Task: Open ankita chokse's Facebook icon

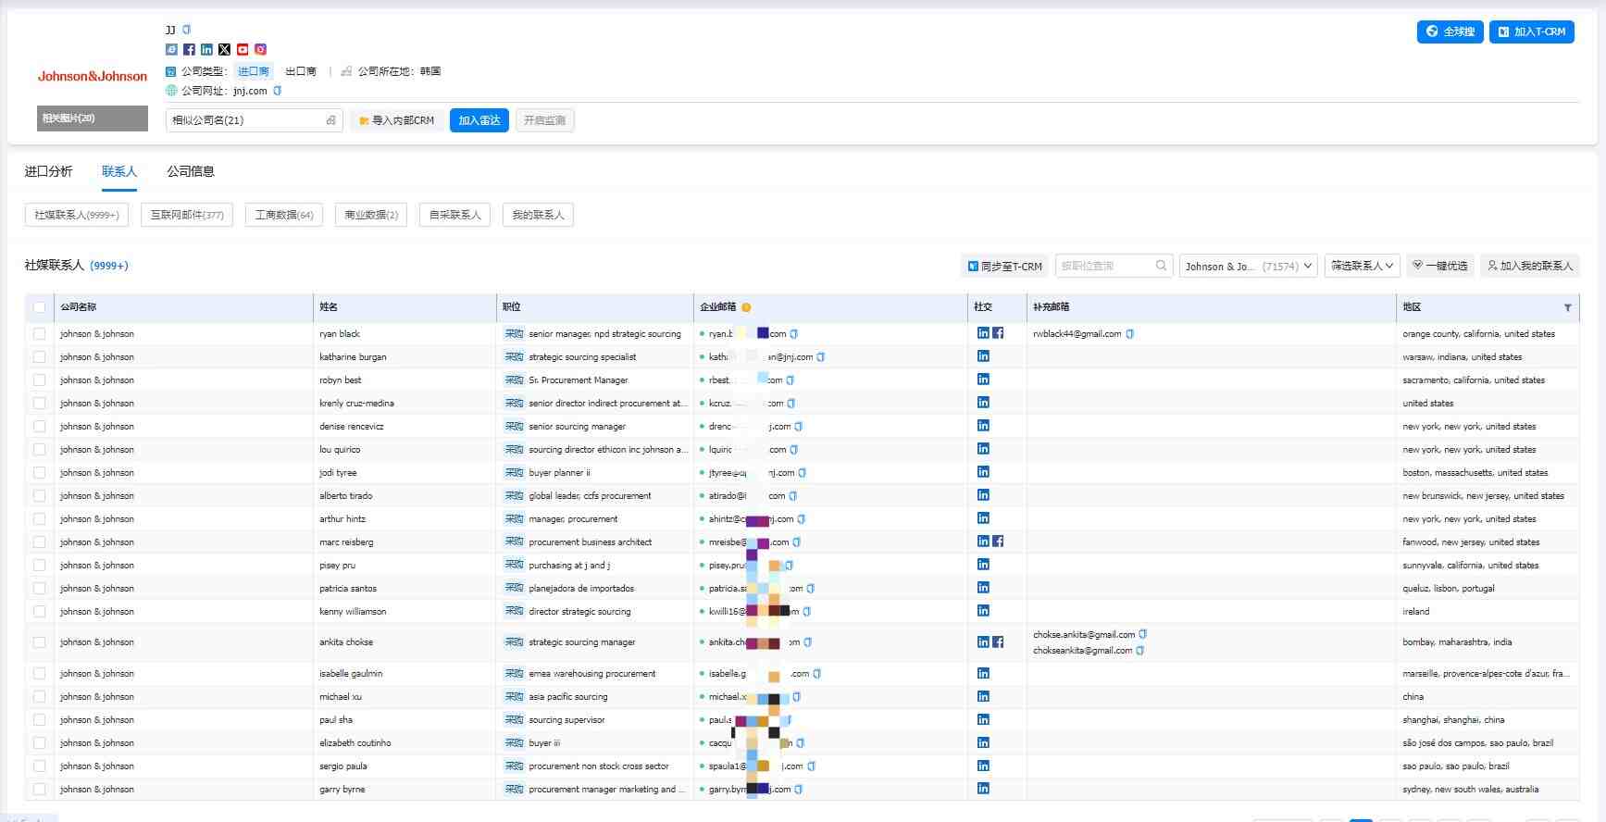Action: pyautogui.click(x=998, y=641)
